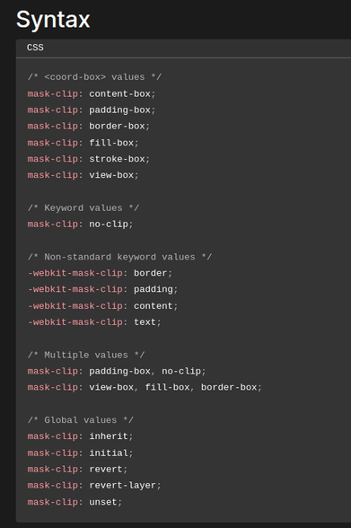Click the -webkit-mask-clip content value
Image resolution: width=351 pixels, height=528 pixels.
tap(154, 305)
